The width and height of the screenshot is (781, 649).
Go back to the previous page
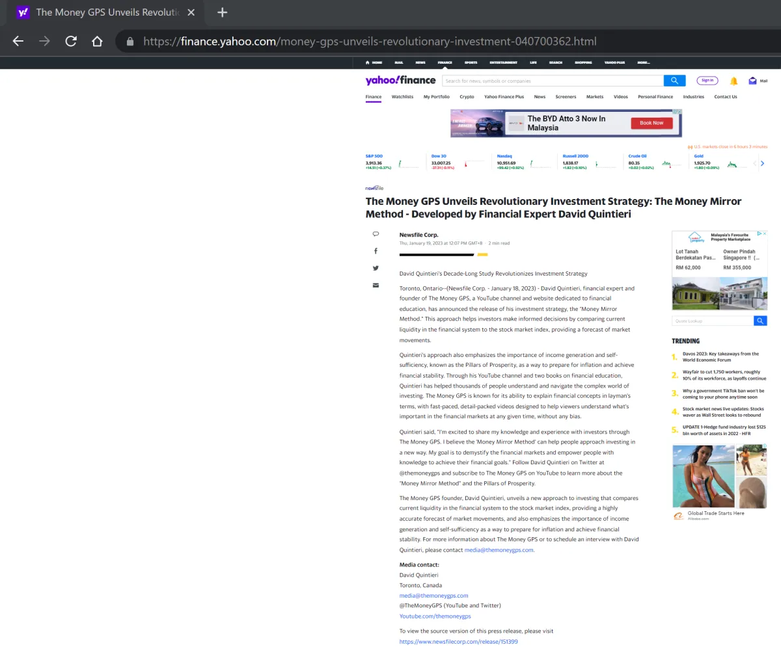pyautogui.click(x=18, y=41)
